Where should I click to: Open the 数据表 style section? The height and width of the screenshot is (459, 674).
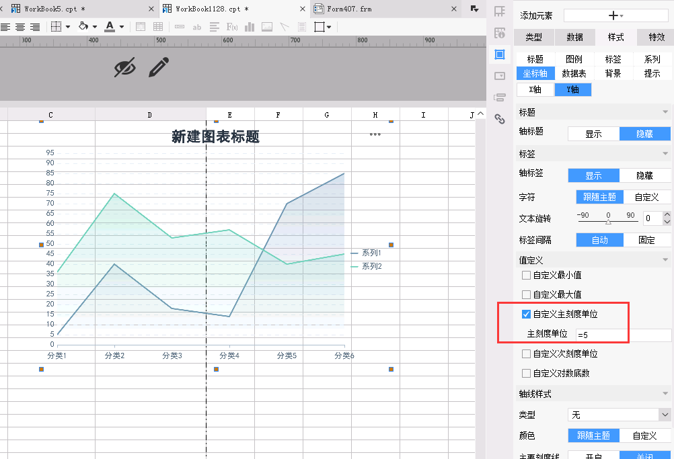pyautogui.click(x=574, y=73)
